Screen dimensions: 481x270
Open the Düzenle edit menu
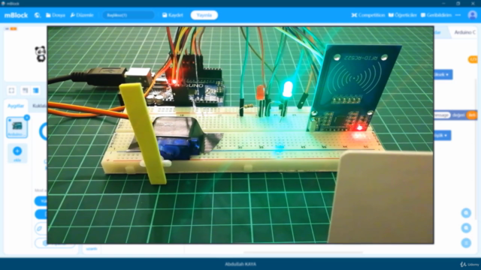[82, 15]
